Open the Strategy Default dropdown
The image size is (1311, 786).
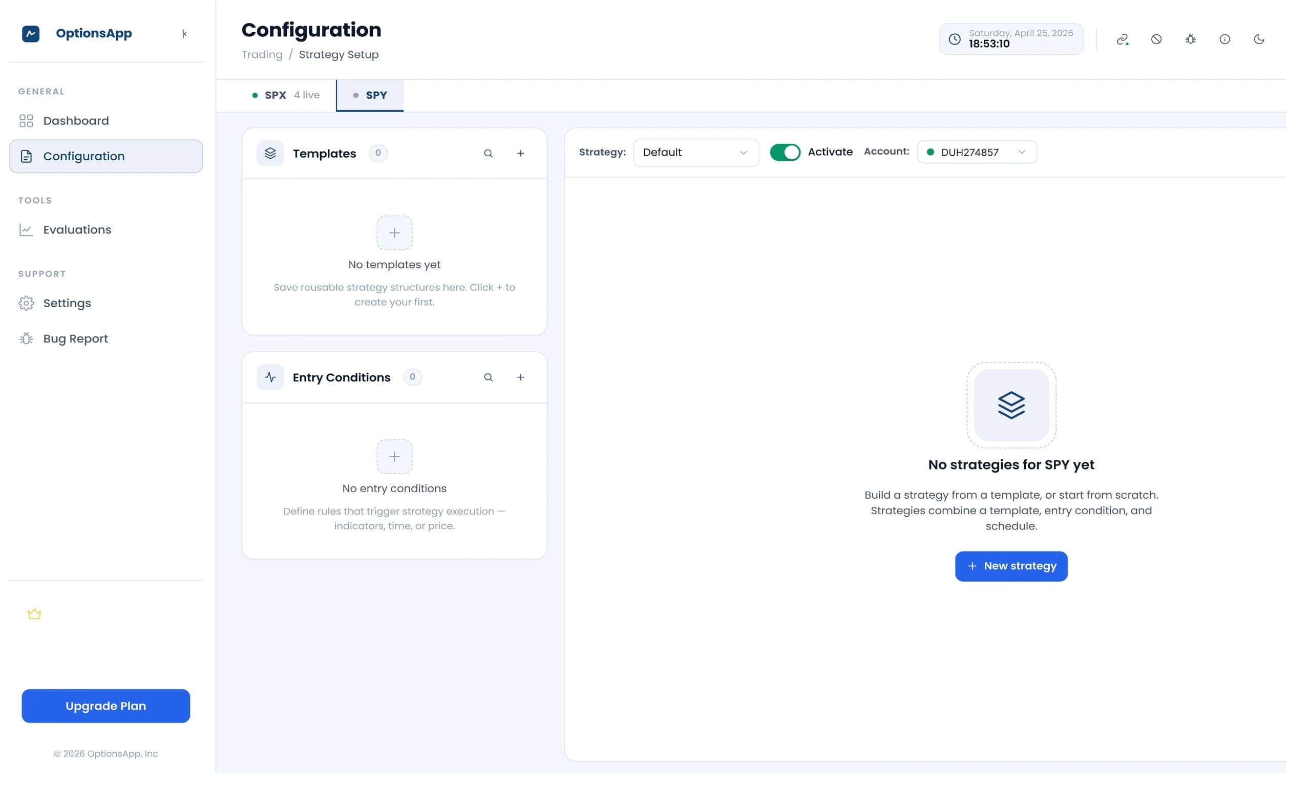[x=695, y=153]
